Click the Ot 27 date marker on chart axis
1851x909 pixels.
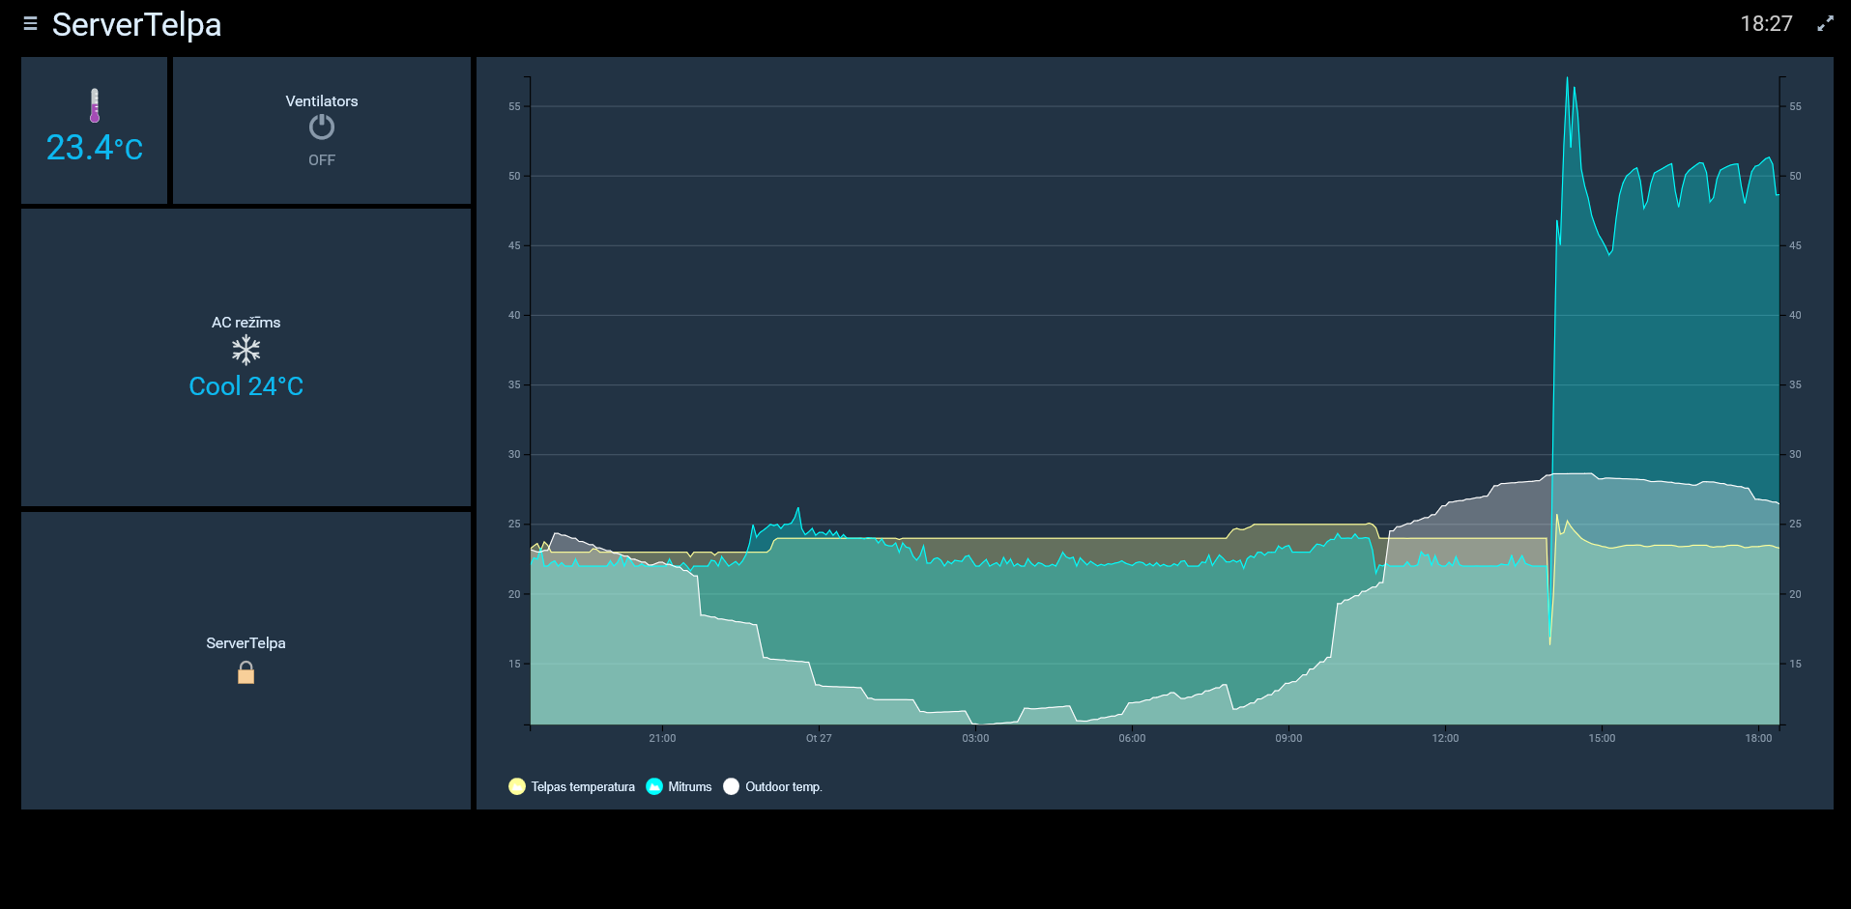pyautogui.click(x=819, y=738)
